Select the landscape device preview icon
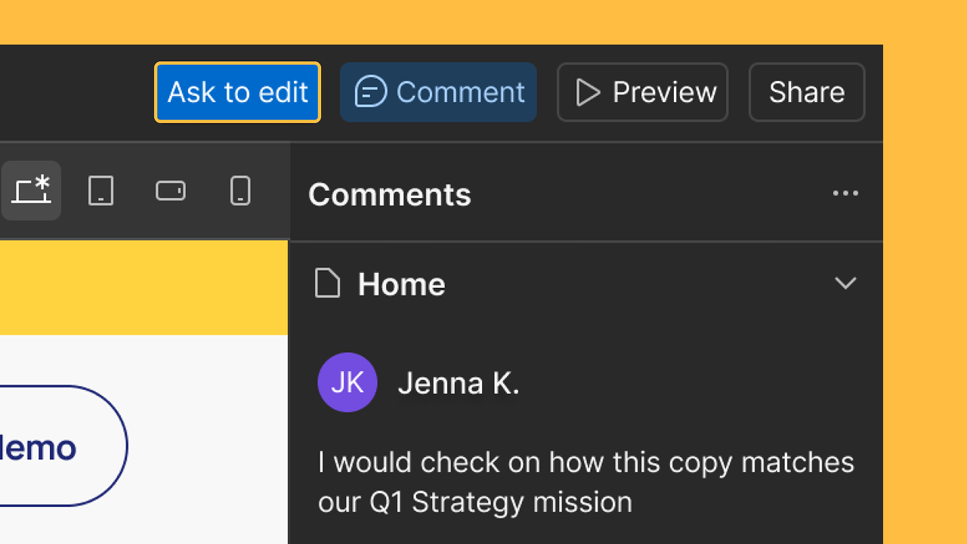This screenshot has height=544, width=967. (x=171, y=191)
